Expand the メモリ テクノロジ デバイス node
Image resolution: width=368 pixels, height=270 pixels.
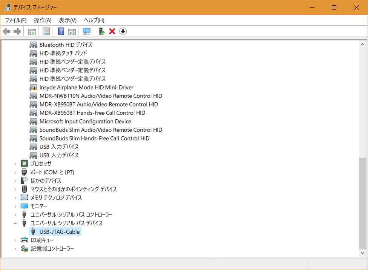tap(15, 198)
